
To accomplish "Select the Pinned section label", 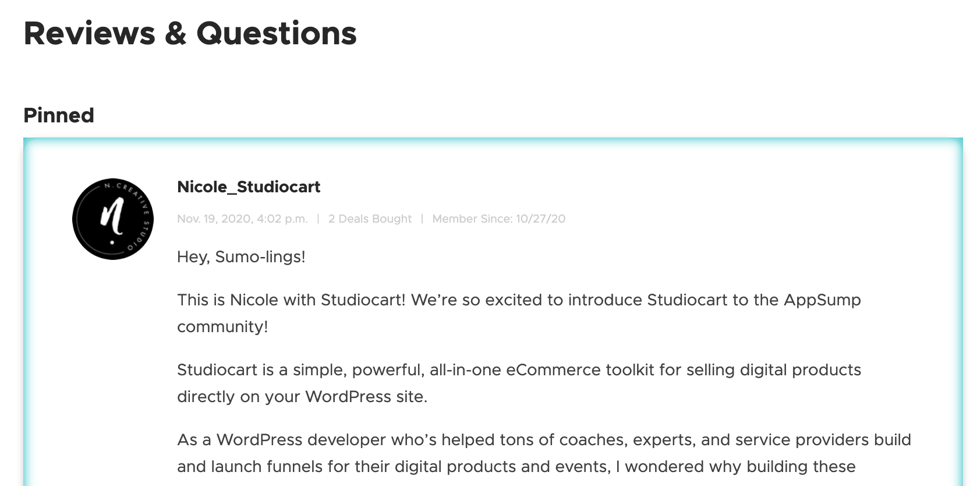I will [59, 115].
